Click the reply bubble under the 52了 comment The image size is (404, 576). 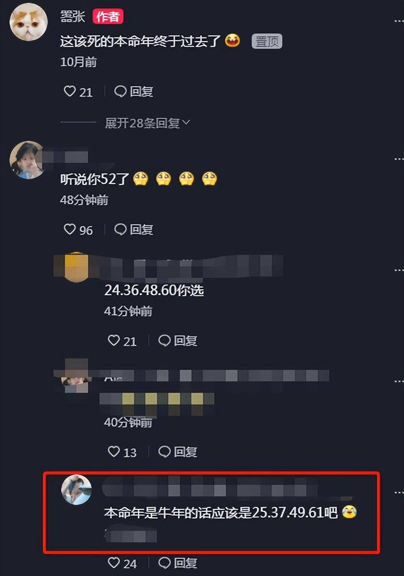click(121, 230)
